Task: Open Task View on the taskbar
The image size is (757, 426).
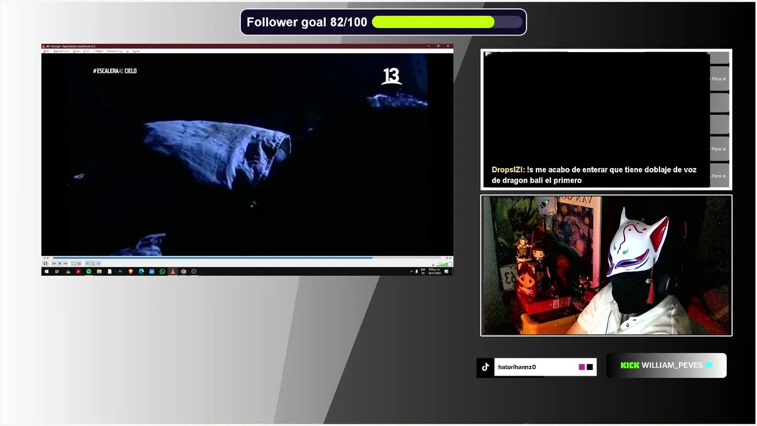Action: pyautogui.click(x=57, y=272)
